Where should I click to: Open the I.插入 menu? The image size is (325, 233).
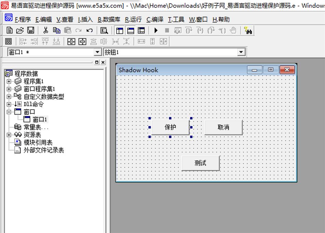click(85, 19)
